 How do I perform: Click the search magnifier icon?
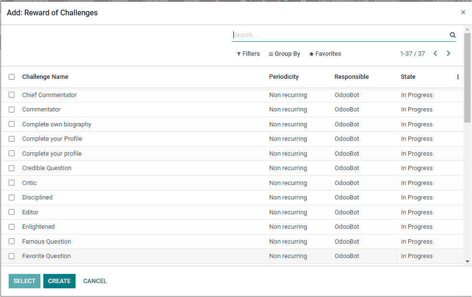pos(452,35)
